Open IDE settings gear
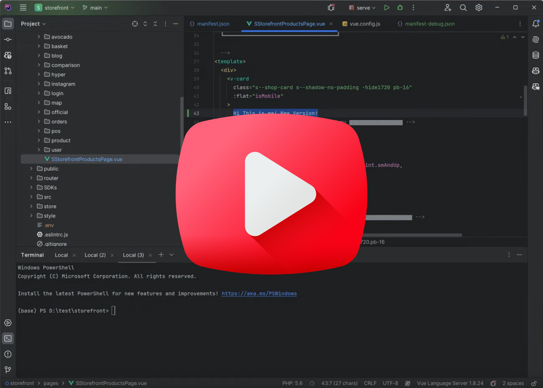The width and height of the screenshot is (543, 388). [x=479, y=7]
